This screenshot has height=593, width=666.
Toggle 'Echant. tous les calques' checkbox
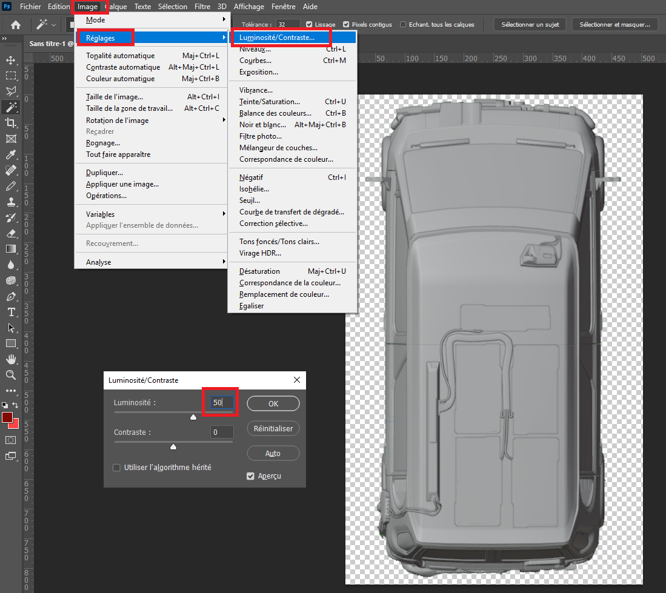pyautogui.click(x=404, y=25)
